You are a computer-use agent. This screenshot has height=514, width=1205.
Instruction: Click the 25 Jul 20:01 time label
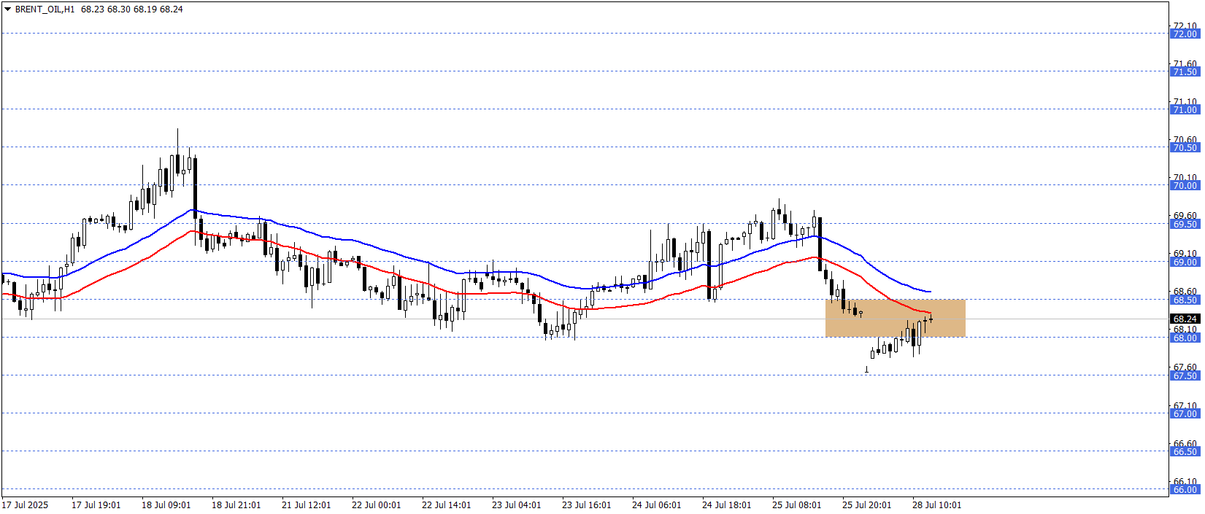tap(867, 505)
